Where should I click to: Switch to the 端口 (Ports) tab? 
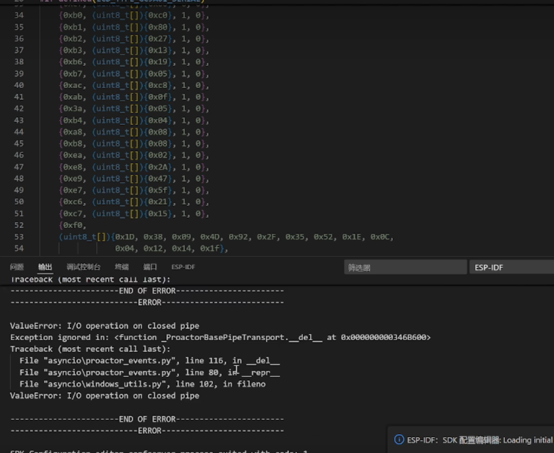(x=150, y=267)
